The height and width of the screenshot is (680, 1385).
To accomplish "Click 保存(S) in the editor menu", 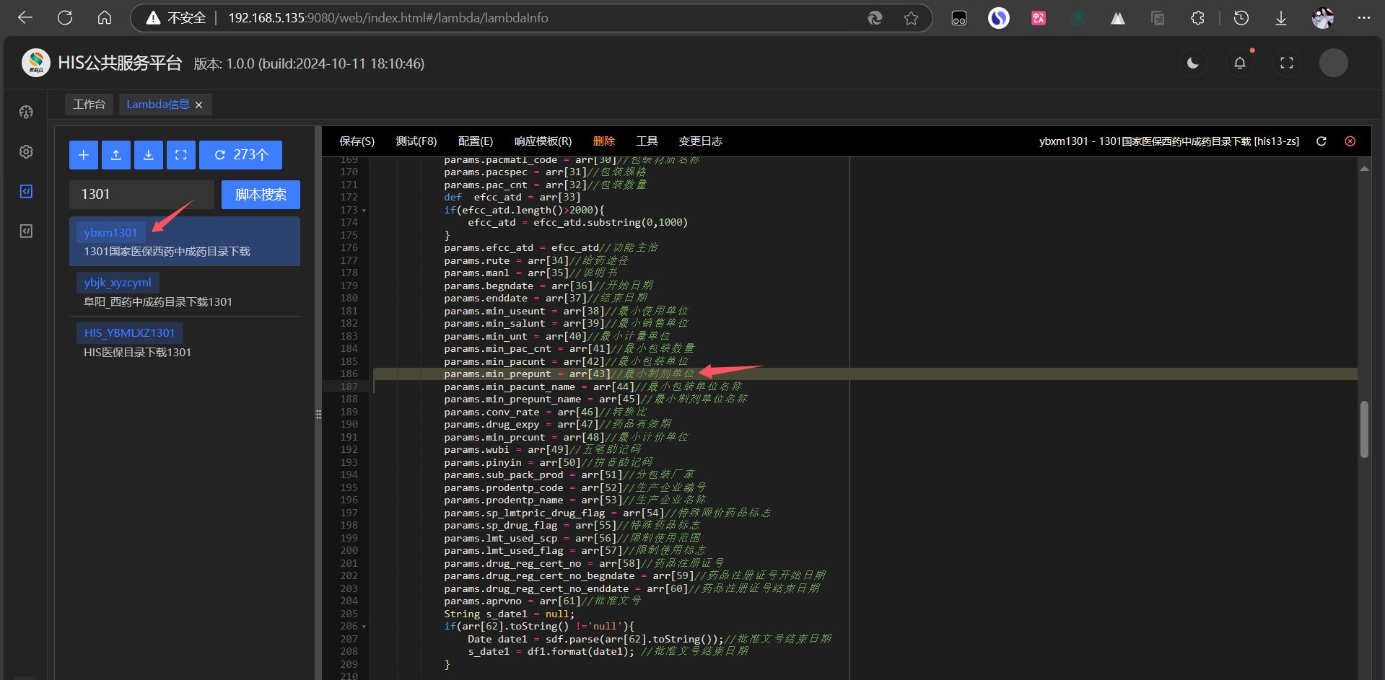I will (357, 141).
